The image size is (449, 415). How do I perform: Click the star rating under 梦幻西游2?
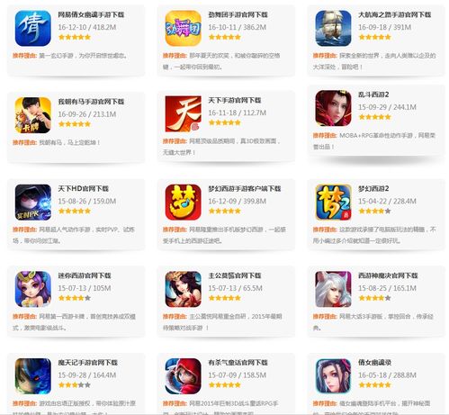tap(374, 212)
